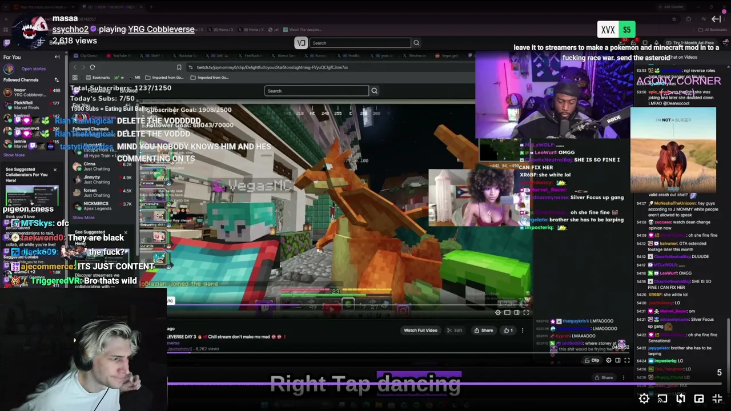Click Twitch logo at top-left

(x=7, y=43)
